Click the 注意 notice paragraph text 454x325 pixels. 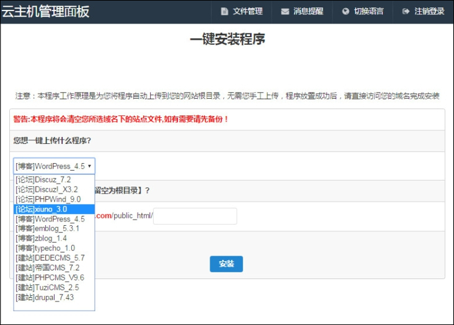click(x=227, y=96)
